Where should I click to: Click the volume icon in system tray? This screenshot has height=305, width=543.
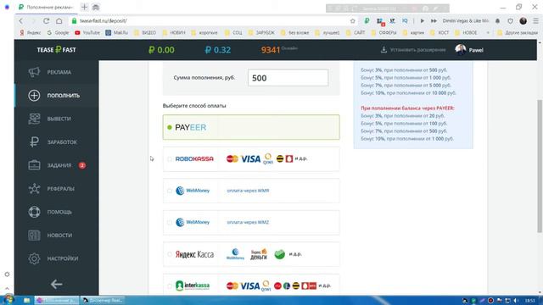tap(516, 300)
